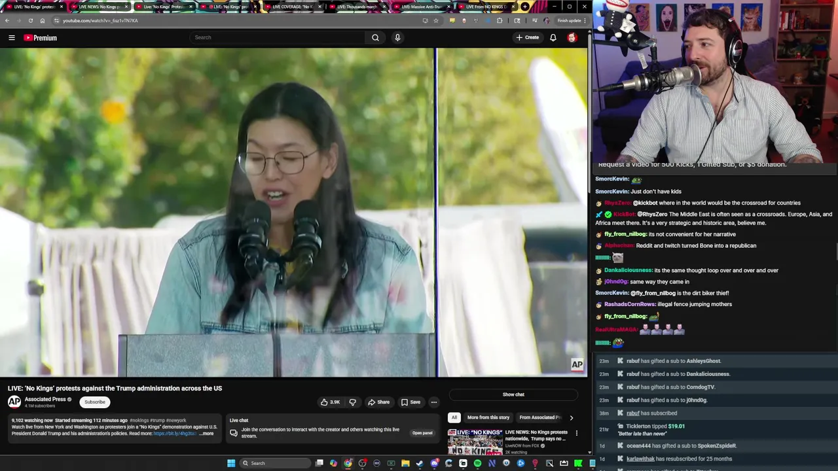Click the browser address bar URL

(100, 21)
